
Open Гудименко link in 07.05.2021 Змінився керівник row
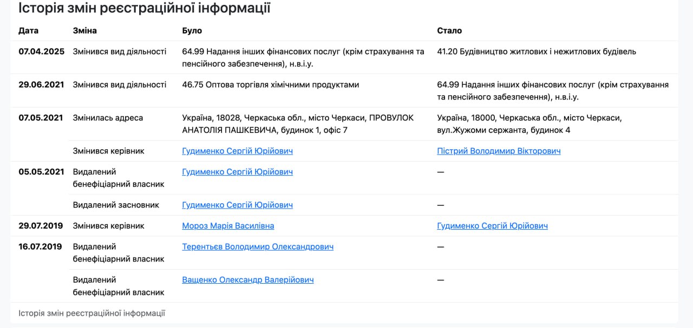tap(237, 151)
